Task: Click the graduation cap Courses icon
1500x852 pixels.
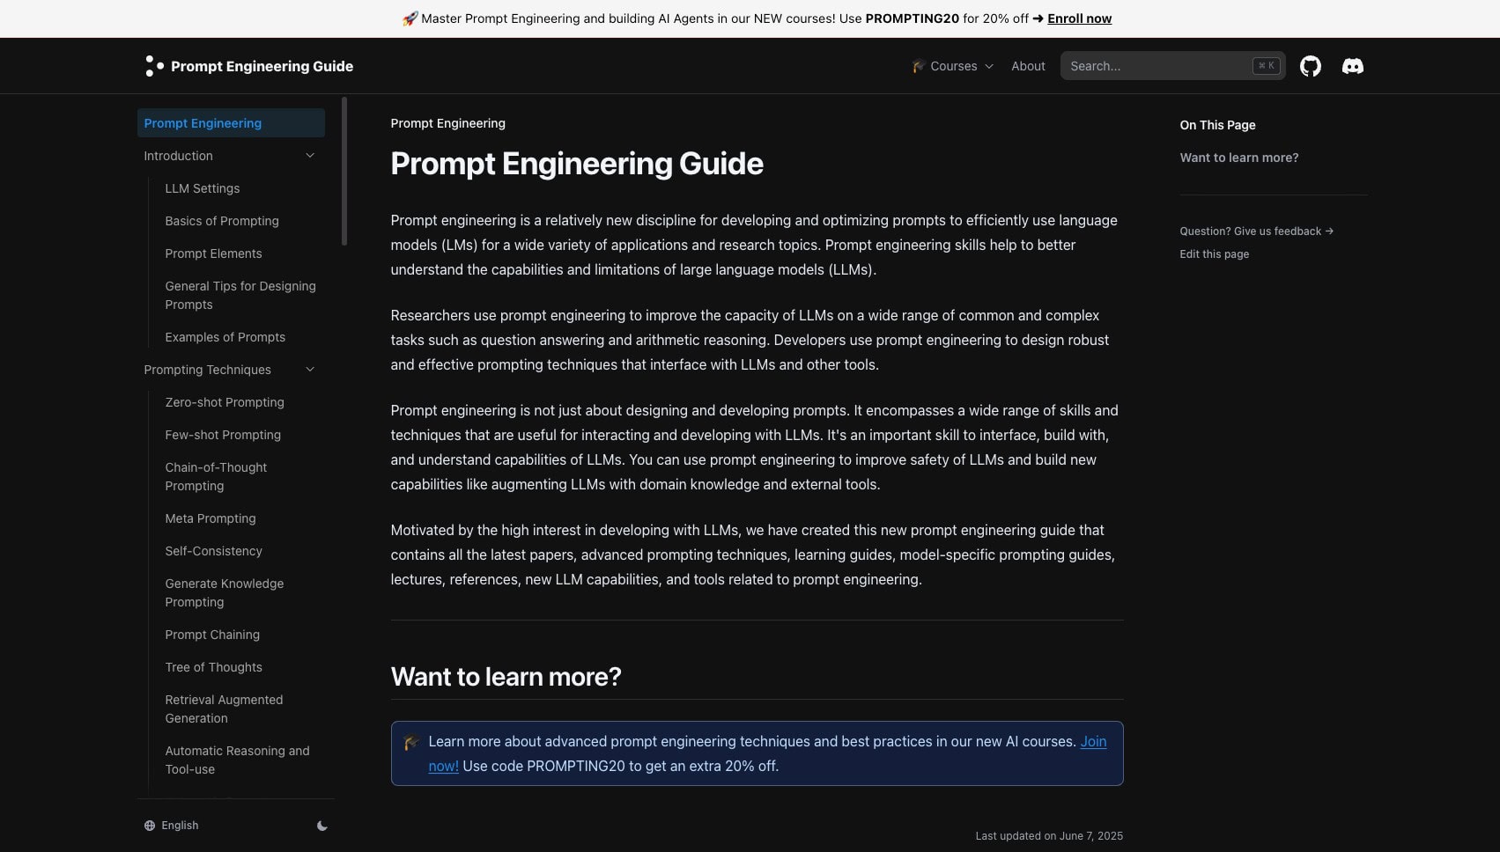Action: click(x=919, y=66)
